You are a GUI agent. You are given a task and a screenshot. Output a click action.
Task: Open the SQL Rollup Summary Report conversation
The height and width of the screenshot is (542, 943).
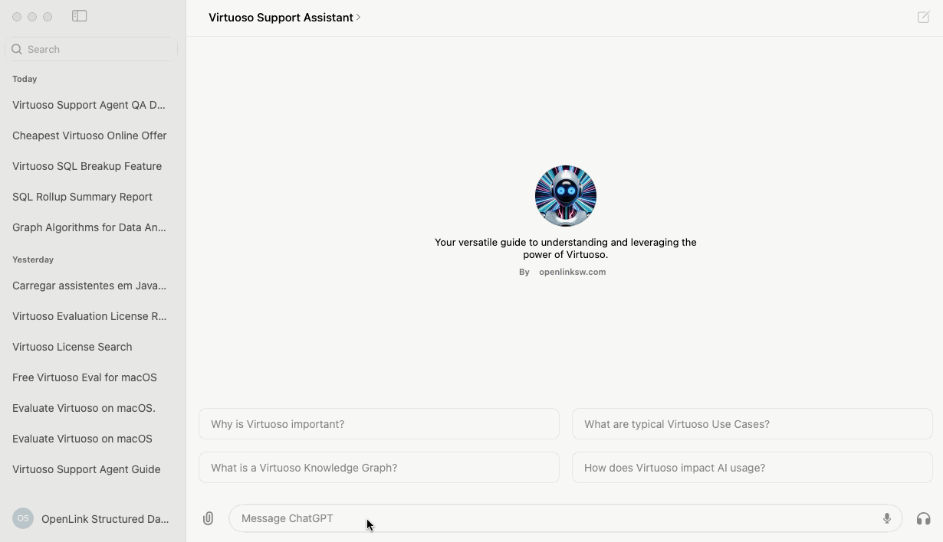point(82,197)
